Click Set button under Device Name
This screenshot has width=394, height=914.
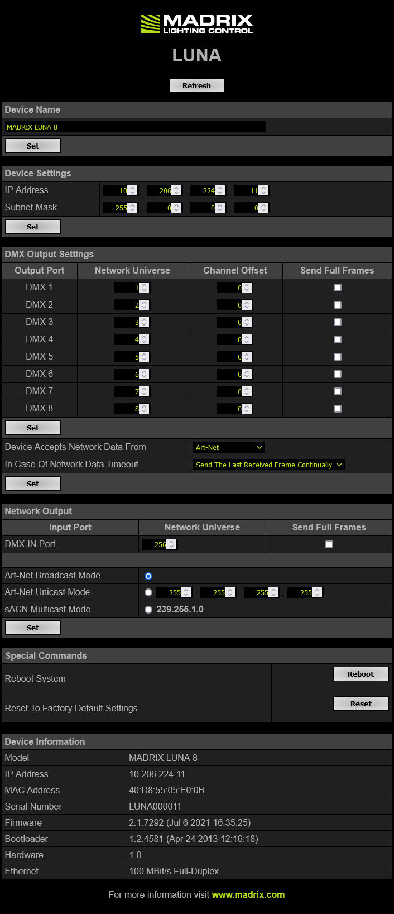33,146
